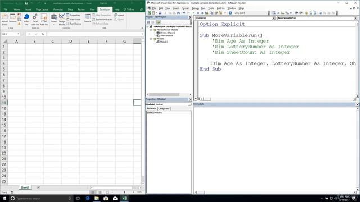Open the File tab in Excel

(x=6, y=10)
